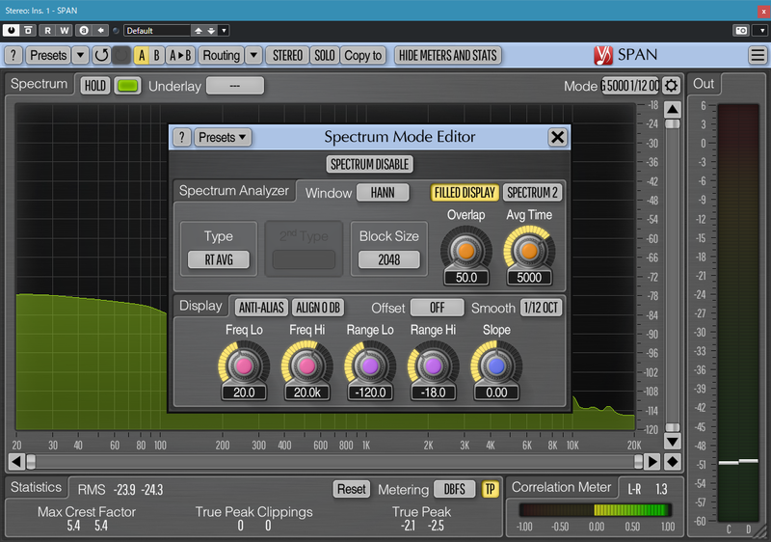
Task: Select state A
Action: (142, 55)
